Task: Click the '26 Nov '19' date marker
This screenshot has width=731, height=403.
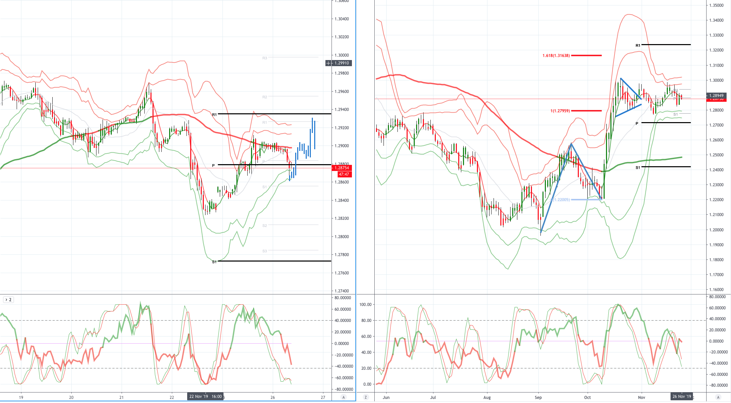Action: (x=682, y=397)
